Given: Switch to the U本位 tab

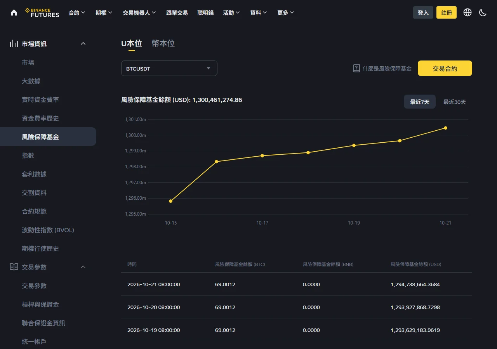Looking at the screenshot, I should tap(132, 43).
